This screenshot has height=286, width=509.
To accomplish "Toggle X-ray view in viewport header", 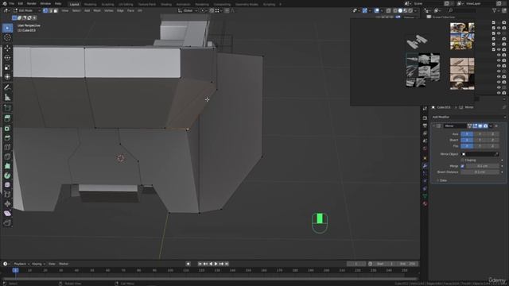I will pyautogui.click(x=389, y=10).
